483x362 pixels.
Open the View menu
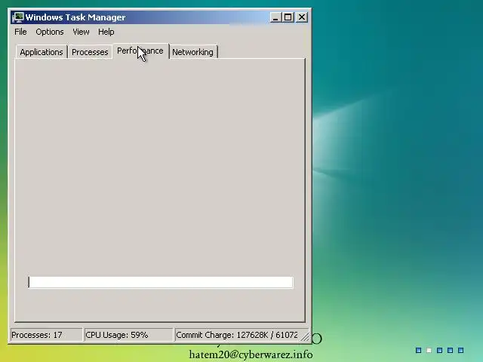coord(81,32)
